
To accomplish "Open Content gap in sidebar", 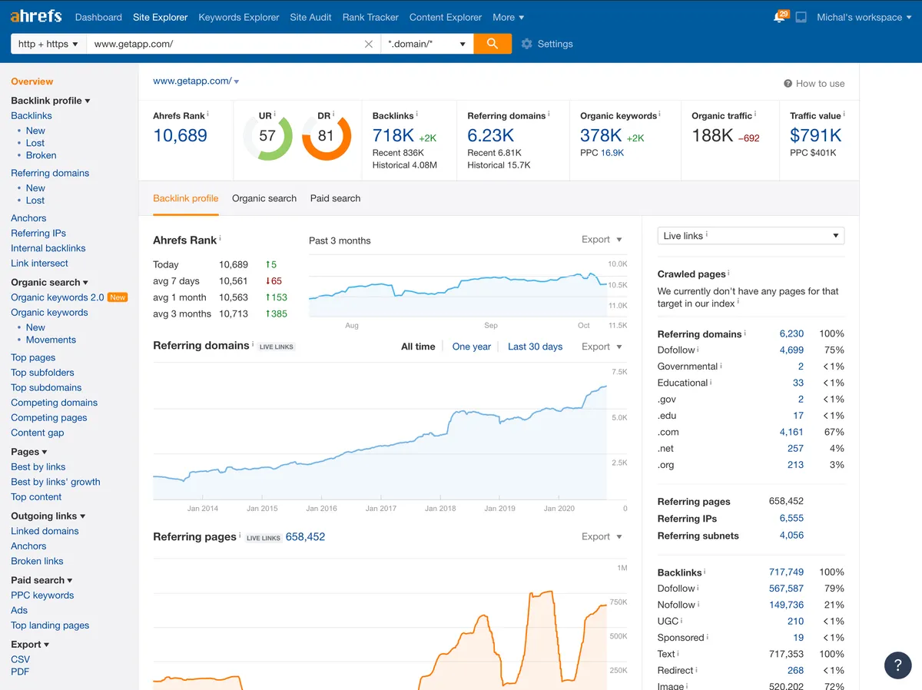I will point(38,433).
